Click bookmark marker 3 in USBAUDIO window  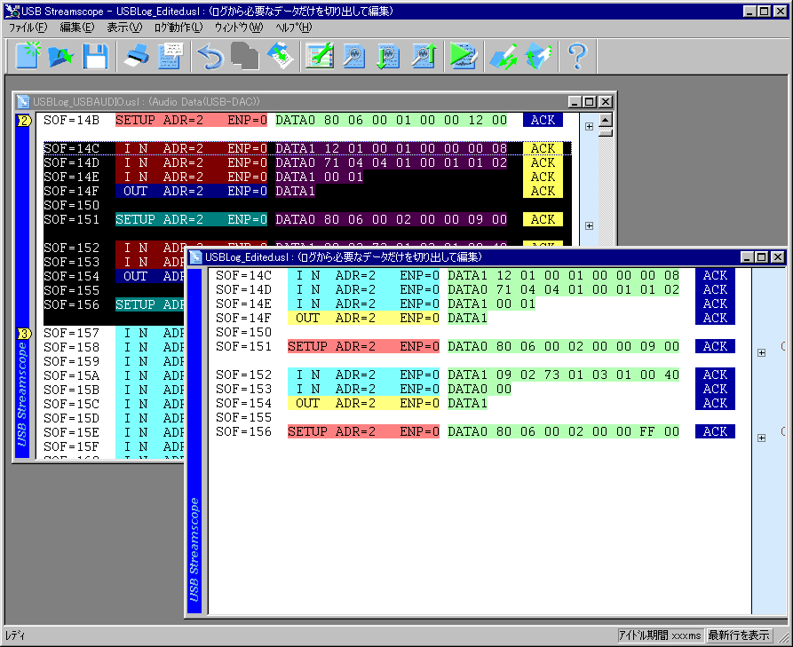[24, 334]
